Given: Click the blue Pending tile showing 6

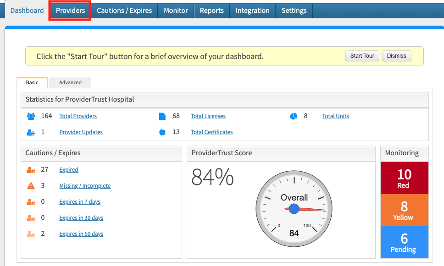Looking at the screenshot, I should point(405,242).
